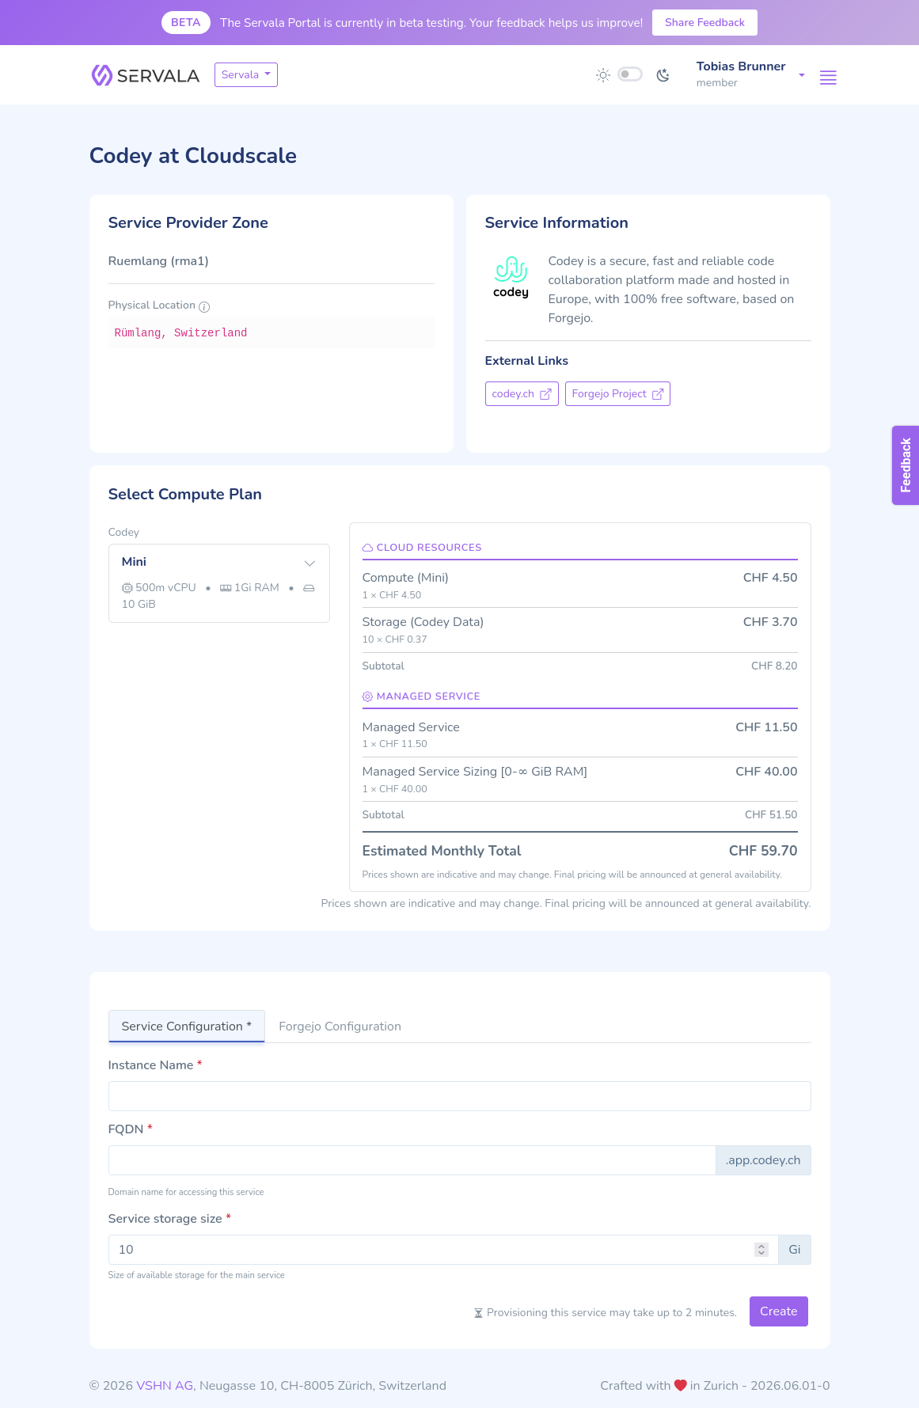Image resolution: width=919 pixels, height=1408 pixels.
Task: Click the moon dark-mode icon
Action: pyautogui.click(x=663, y=75)
